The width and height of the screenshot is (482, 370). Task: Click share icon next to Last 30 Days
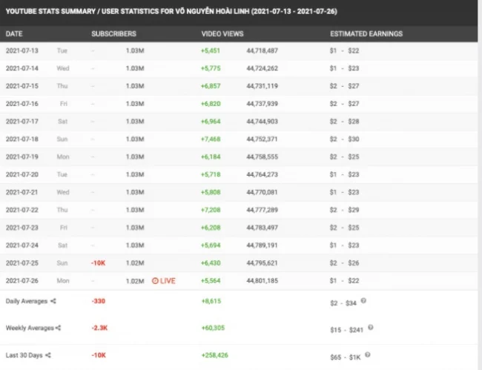coord(48,355)
